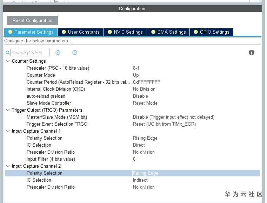Open the DMA Settings tab
Viewport: 267px width, 203px height.
tap(168, 32)
